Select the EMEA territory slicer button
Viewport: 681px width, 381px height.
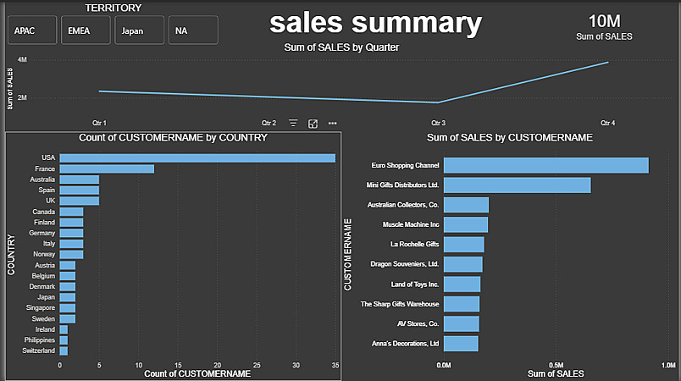86,30
